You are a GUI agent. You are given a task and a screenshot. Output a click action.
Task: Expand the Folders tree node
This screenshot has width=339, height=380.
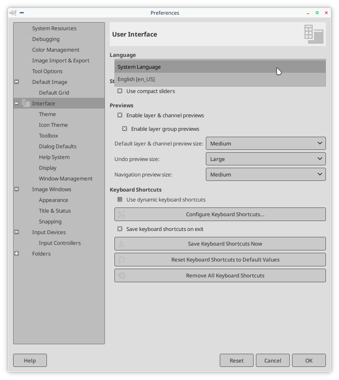pyautogui.click(x=16, y=254)
